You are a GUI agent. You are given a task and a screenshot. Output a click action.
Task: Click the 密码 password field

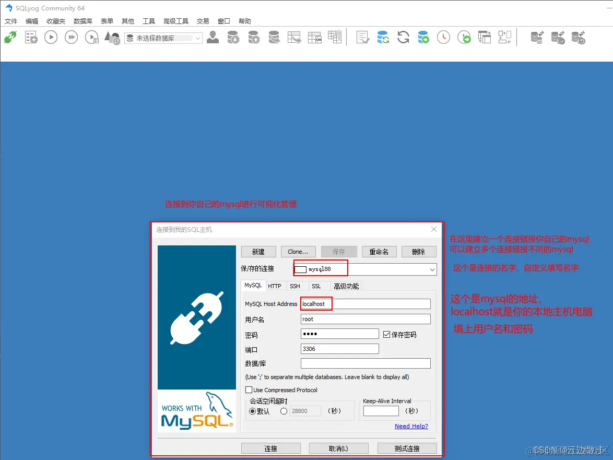[340, 334]
